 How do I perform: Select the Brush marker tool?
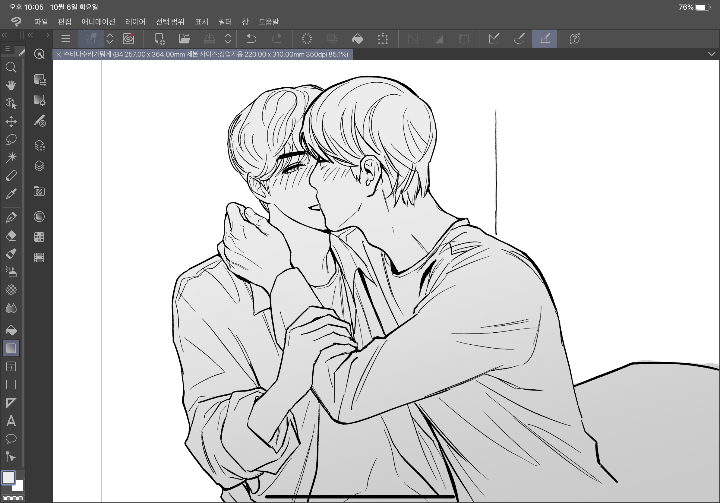pyautogui.click(x=11, y=254)
